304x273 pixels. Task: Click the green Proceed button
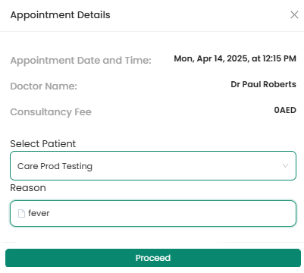153,258
